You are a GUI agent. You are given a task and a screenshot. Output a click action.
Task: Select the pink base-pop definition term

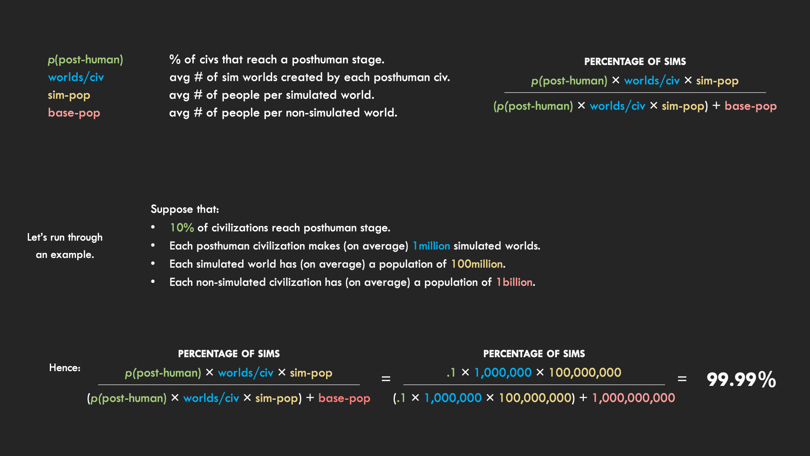74,113
